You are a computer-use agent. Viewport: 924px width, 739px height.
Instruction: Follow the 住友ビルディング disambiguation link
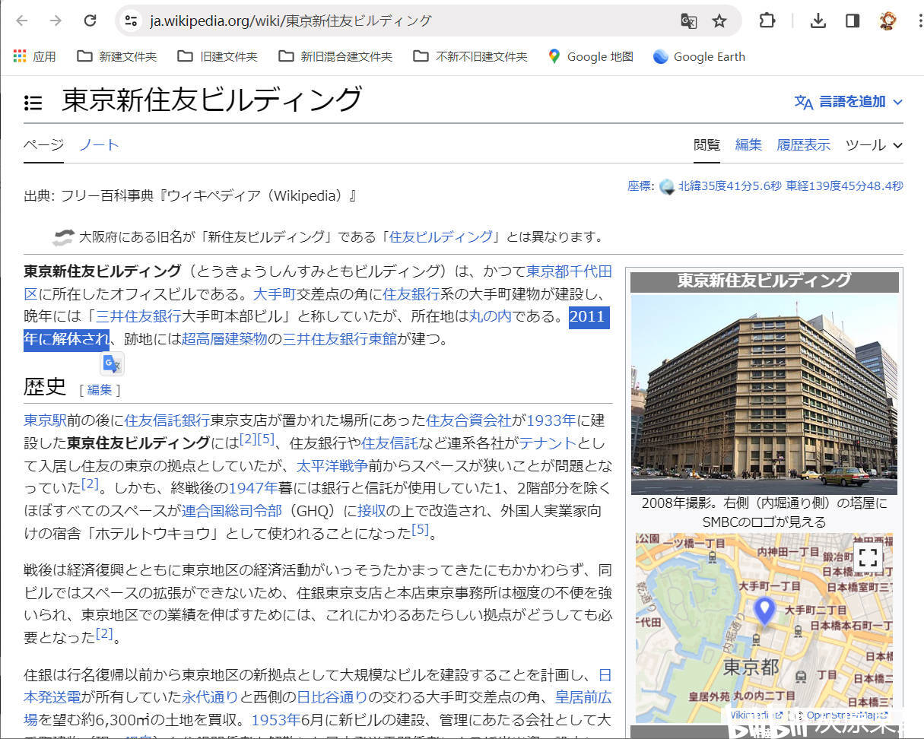click(440, 236)
